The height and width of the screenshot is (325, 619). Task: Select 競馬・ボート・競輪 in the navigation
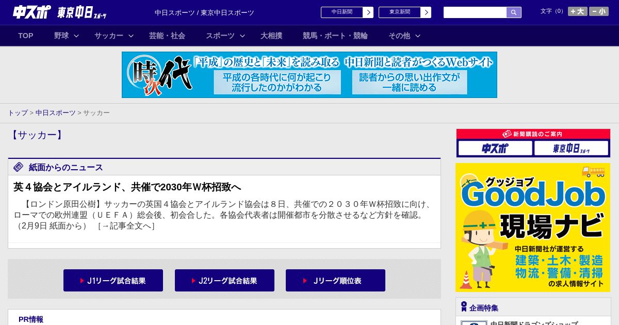335,36
